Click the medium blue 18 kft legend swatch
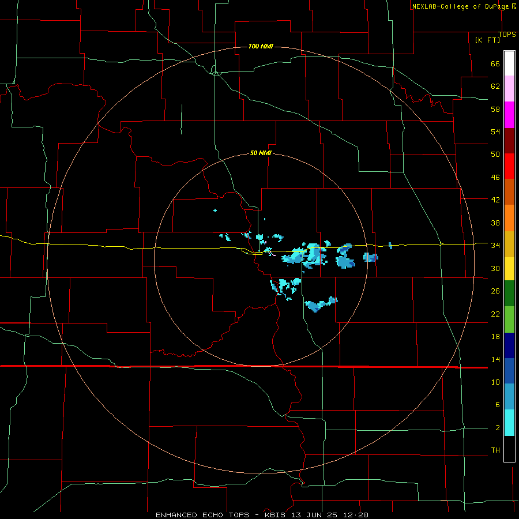The image size is (519, 519). point(509,371)
